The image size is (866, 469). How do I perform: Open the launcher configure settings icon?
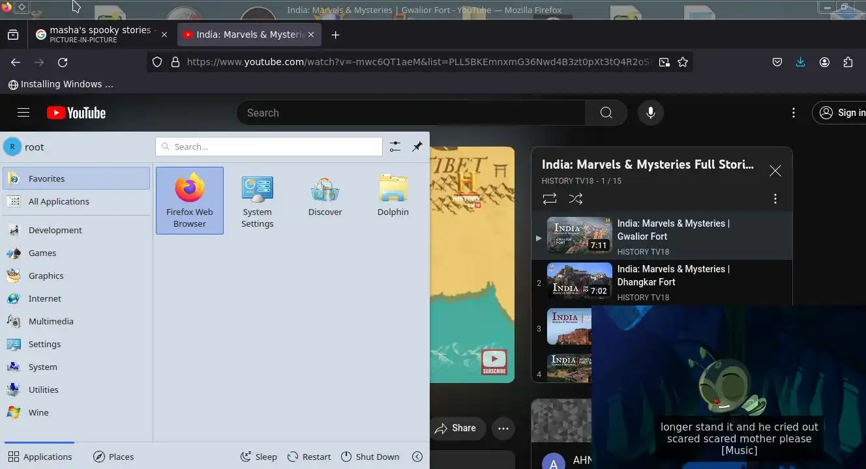pyautogui.click(x=395, y=147)
